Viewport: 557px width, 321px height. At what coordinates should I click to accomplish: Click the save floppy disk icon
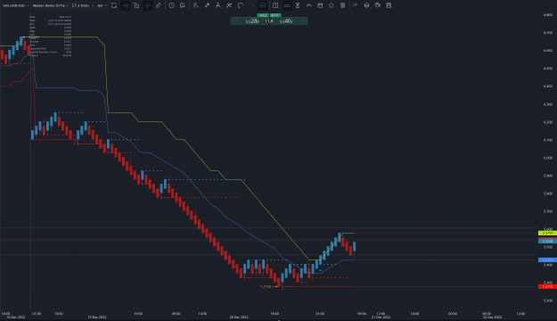pyautogui.click(x=389, y=5)
